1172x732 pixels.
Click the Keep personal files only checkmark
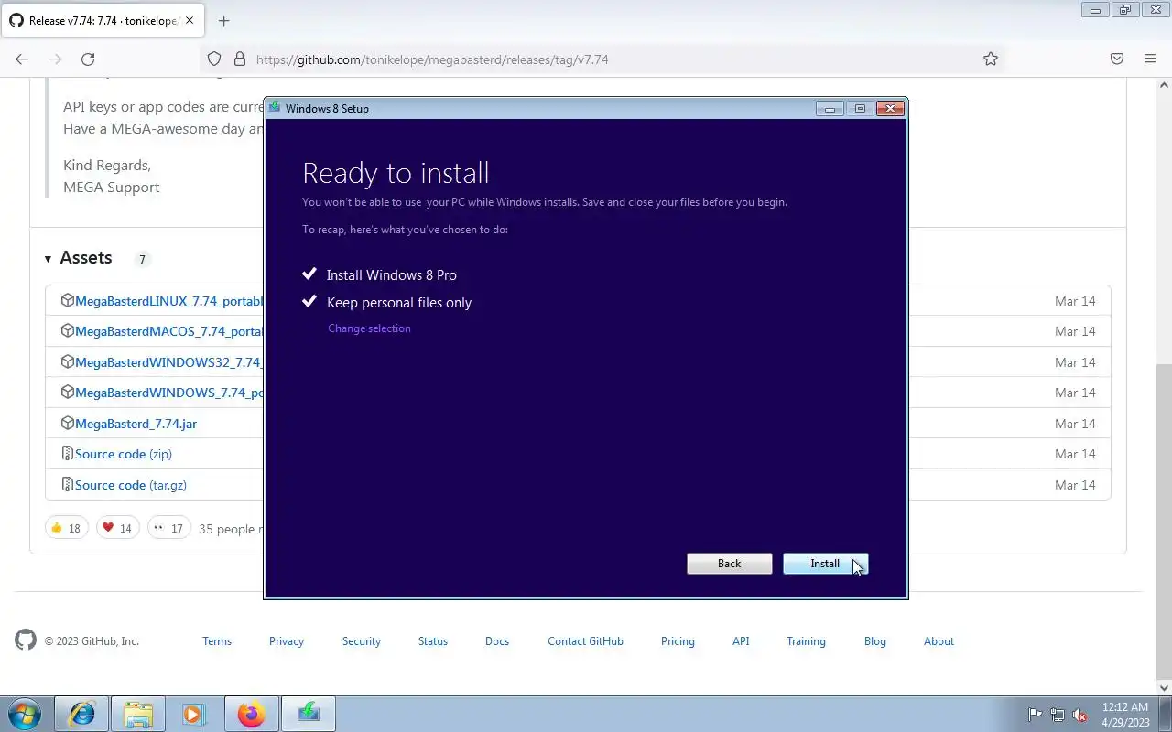(x=309, y=302)
